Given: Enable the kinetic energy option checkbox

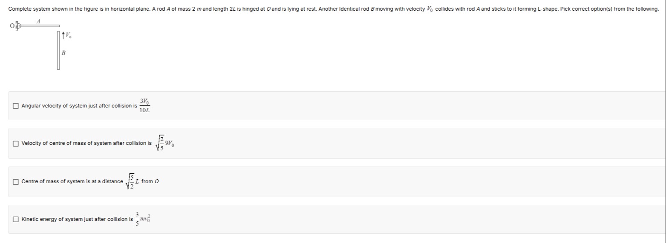Looking at the screenshot, I should 16,220.
